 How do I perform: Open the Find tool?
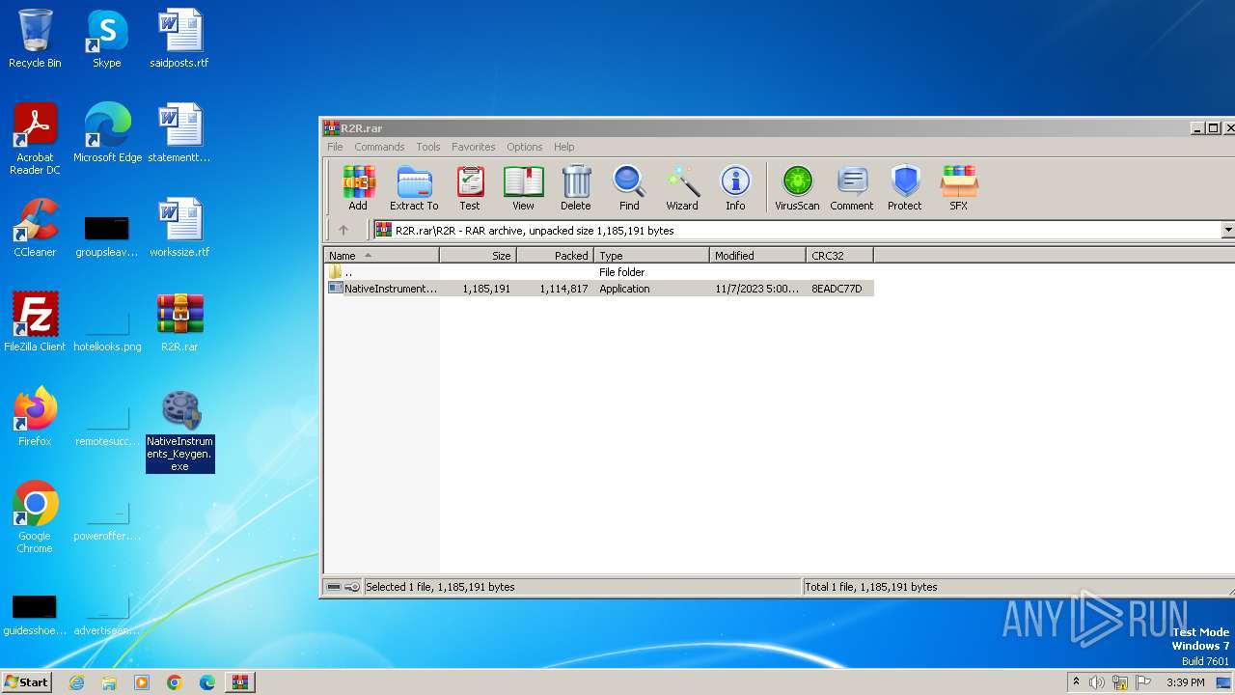point(629,187)
